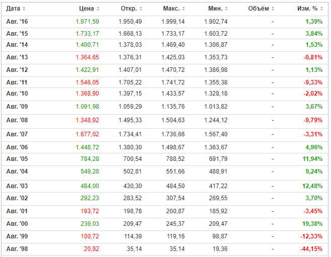Select the Авг. '07 date cell
331x257 pixels.
coord(17,134)
